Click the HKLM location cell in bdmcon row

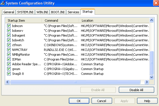click(x=115, y=26)
